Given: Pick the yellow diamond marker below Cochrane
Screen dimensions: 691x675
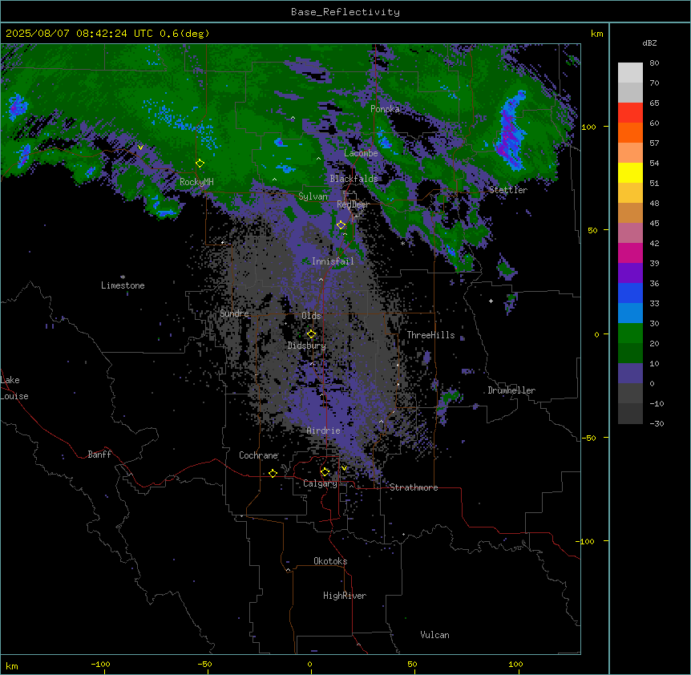Looking at the screenshot, I should click(x=273, y=473).
